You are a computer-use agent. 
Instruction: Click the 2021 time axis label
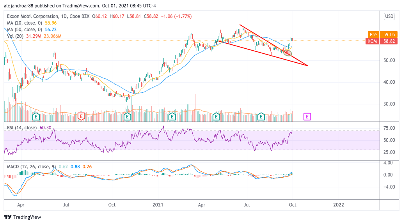click(x=158, y=205)
